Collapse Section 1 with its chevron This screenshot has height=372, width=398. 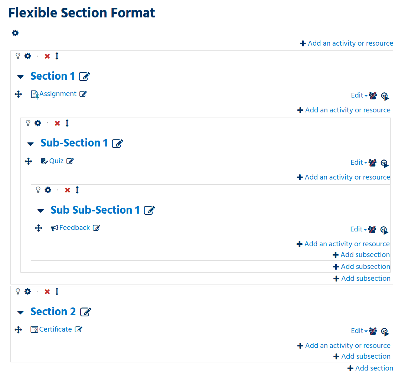tap(20, 76)
